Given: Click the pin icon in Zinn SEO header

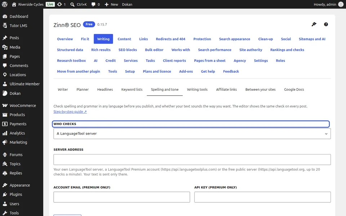Looking at the screenshot, I should pos(314,24).
